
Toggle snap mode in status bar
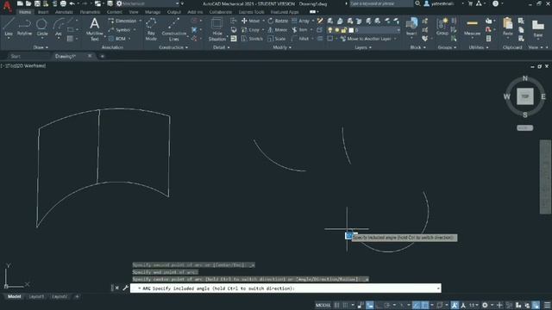pos(346,305)
